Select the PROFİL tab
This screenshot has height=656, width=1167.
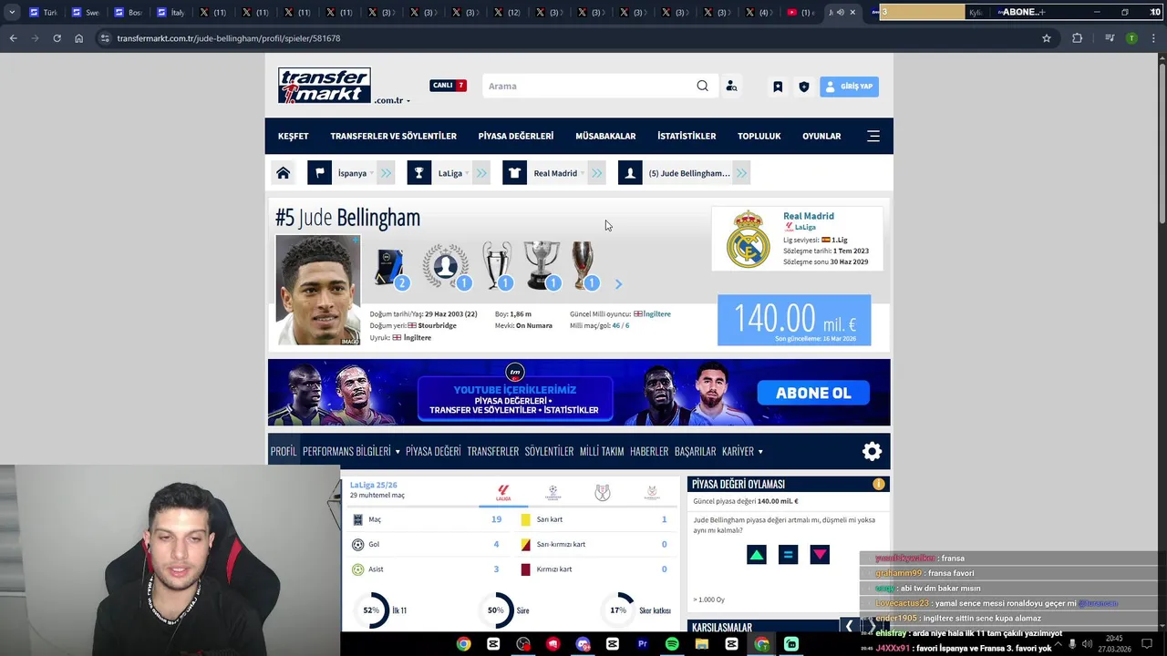coord(284,451)
